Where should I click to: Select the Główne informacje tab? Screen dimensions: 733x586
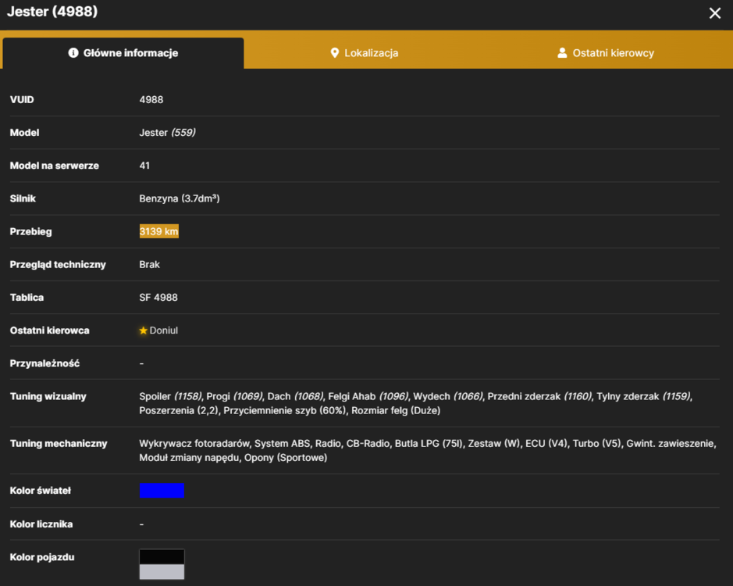pyautogui.click(x=123, y=53)
